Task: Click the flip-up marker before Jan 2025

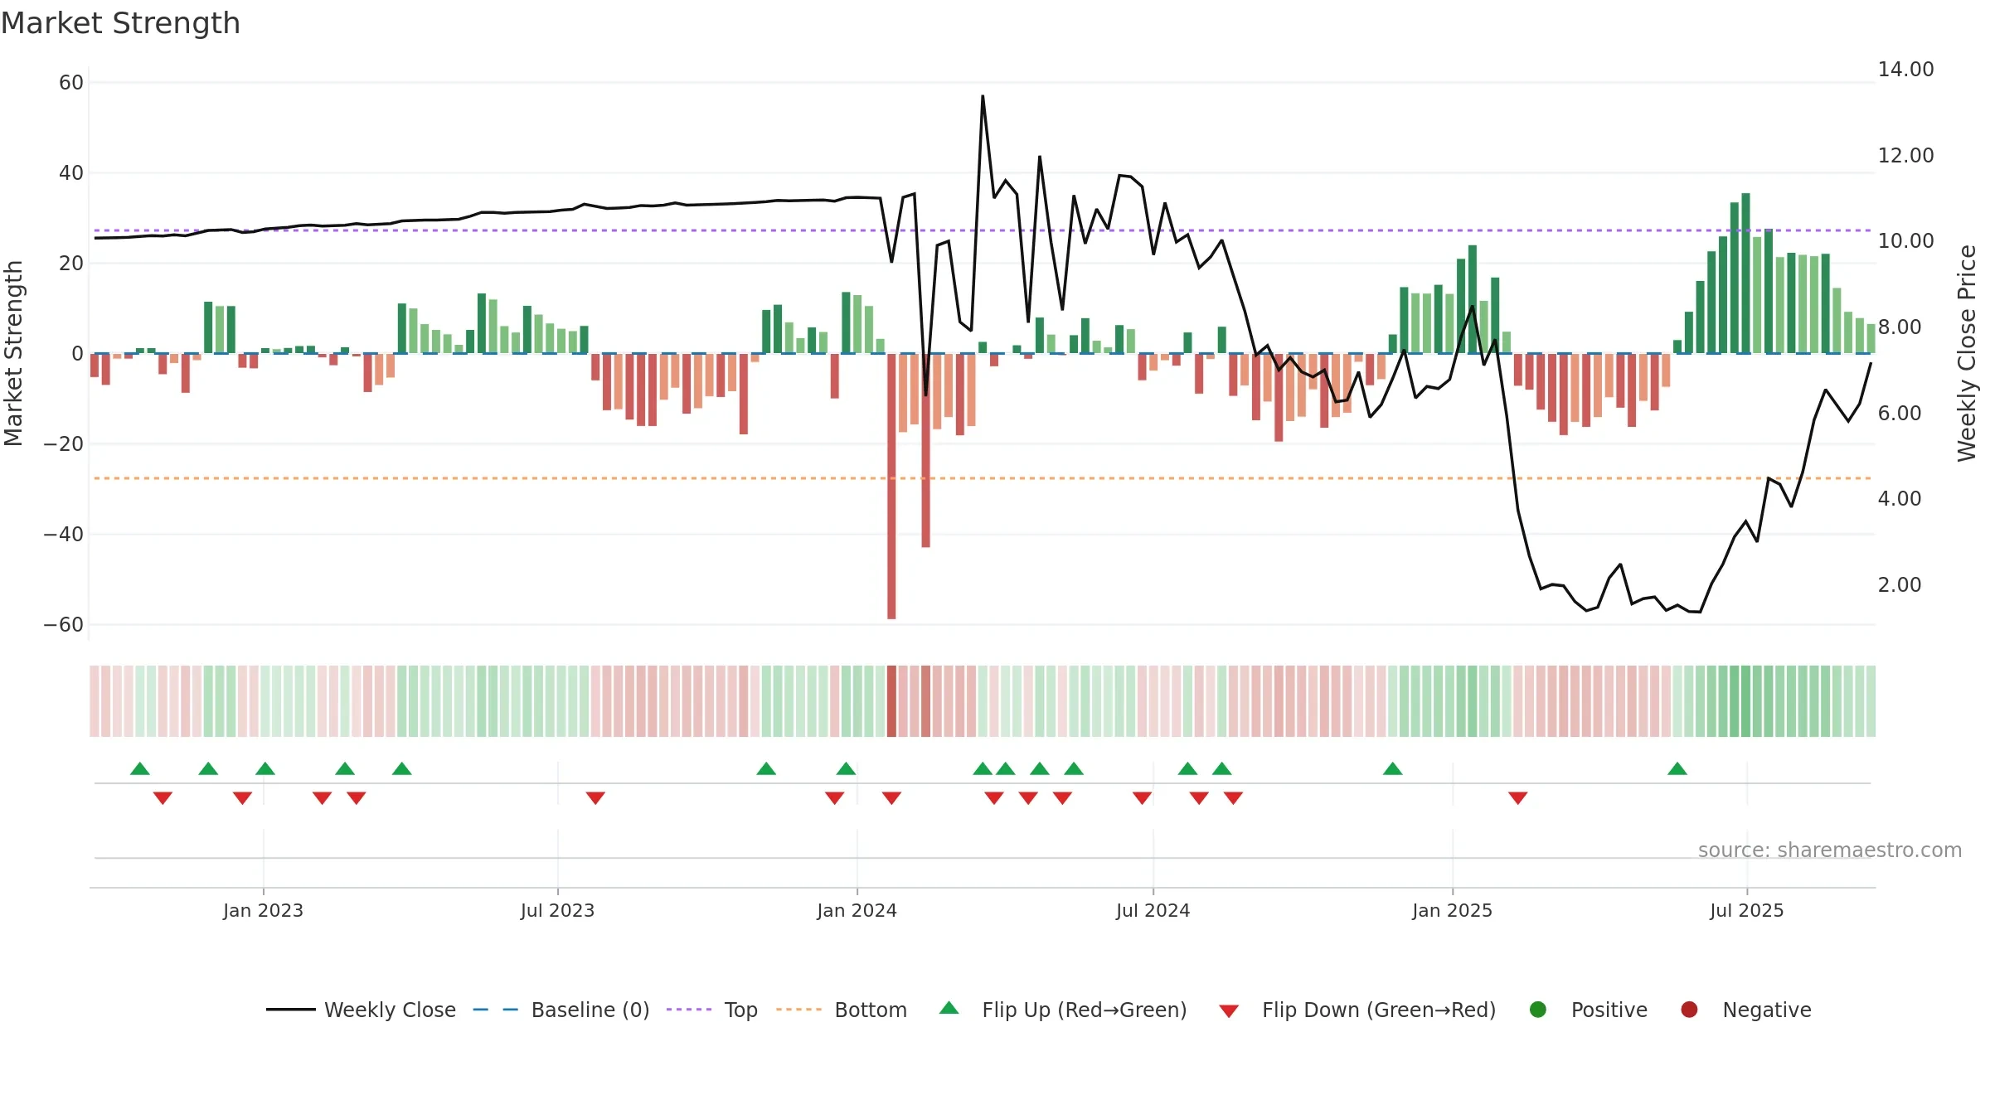Action: coord(1393,768)
